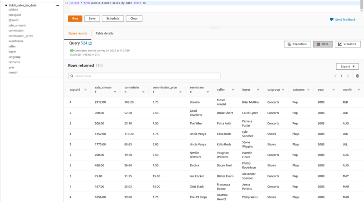
Task: Go to previous results page arrow
Action: 335,76
